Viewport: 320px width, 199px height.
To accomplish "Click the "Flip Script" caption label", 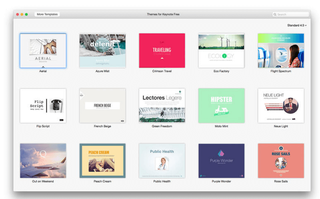I will [43, 126].
